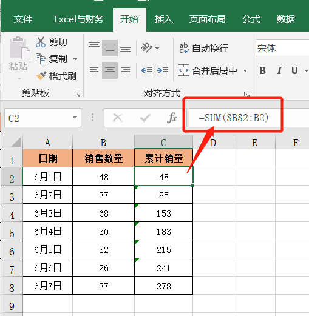
Task: Expand the Name Box dropdown showing C2
Action: point(75,118)
